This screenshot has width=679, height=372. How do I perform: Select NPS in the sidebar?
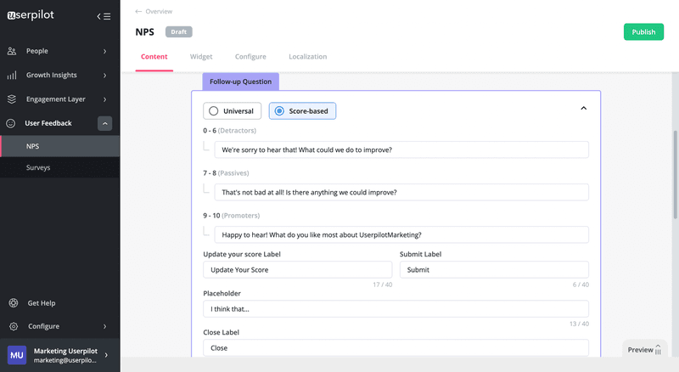[x=60, y=146]
